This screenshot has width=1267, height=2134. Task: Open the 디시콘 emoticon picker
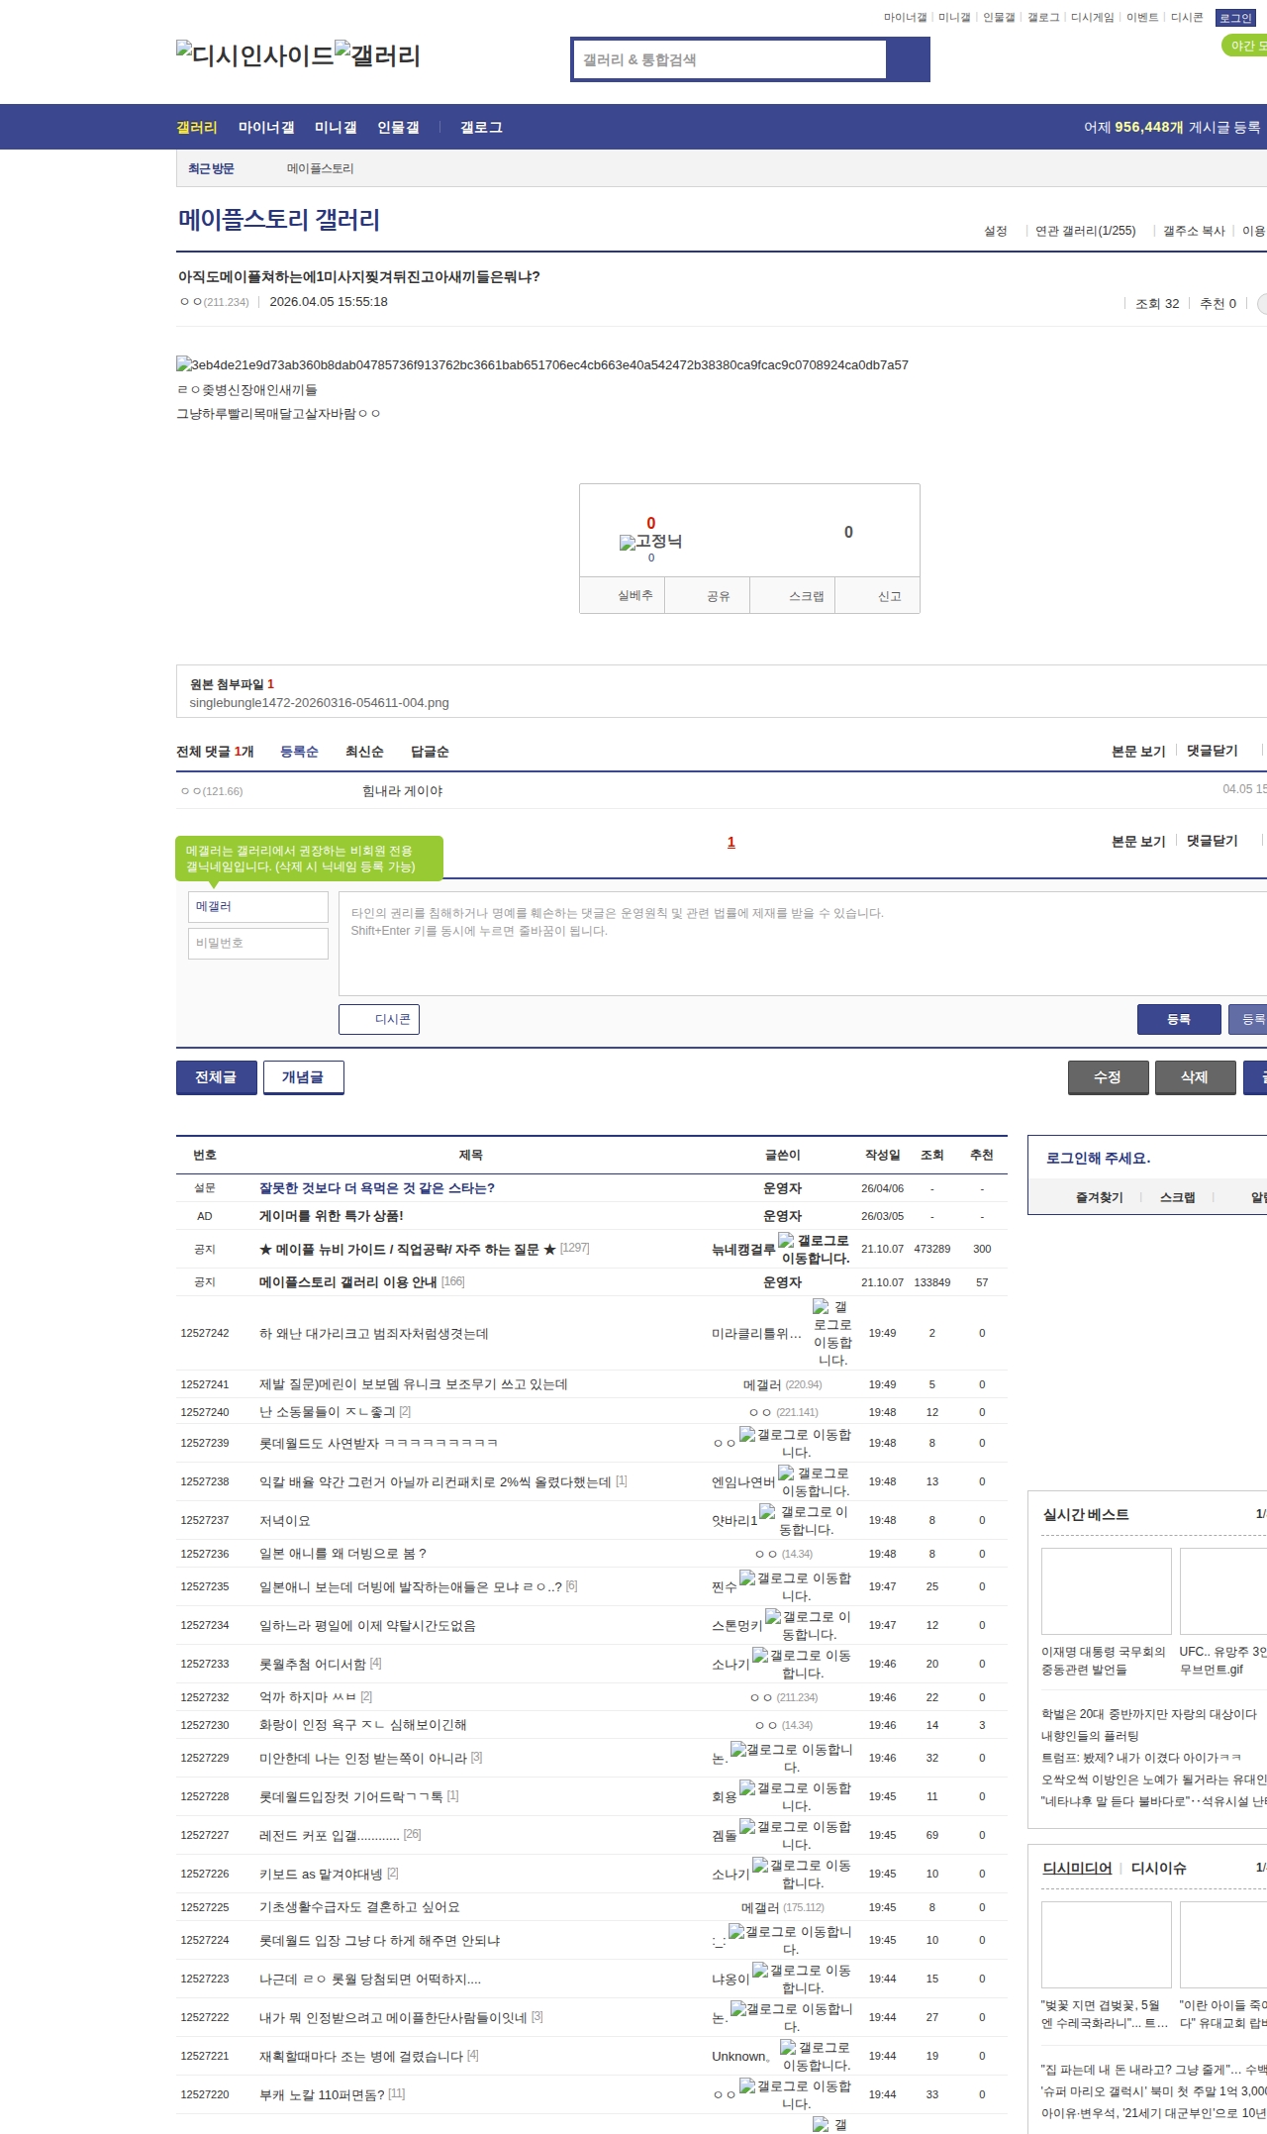click(x=379, y=1019)
